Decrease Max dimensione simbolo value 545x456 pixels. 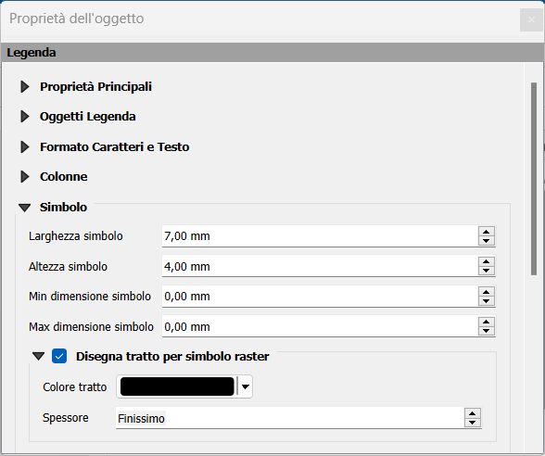click(x=487, y=331)
